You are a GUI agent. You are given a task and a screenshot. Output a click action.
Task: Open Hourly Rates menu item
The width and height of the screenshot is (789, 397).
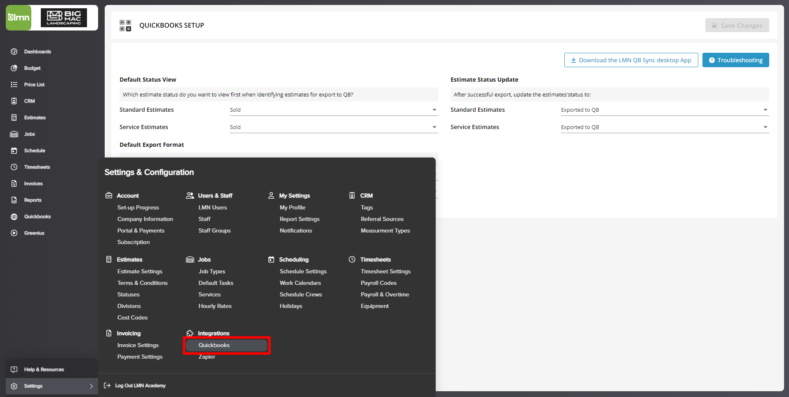(215, 306)
